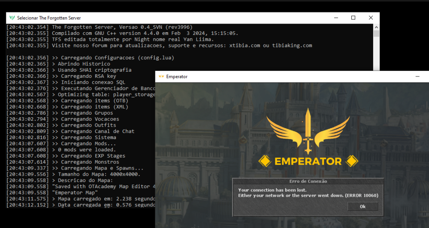Click the line 'Saved with OTAcademy Map Editor'

tap(81, 186)
